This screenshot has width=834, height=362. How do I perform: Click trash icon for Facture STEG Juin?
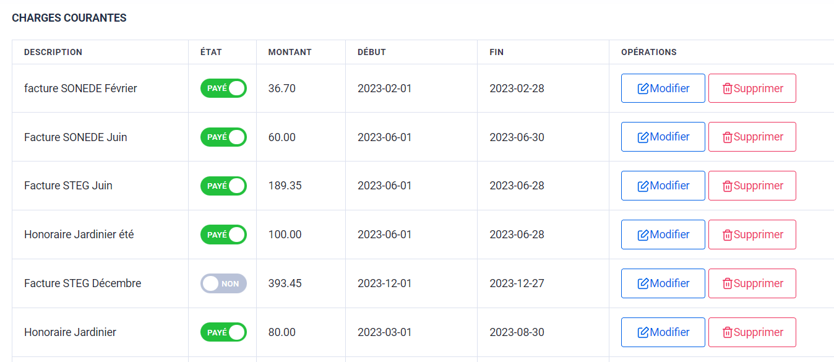click(x=728, y=186)
